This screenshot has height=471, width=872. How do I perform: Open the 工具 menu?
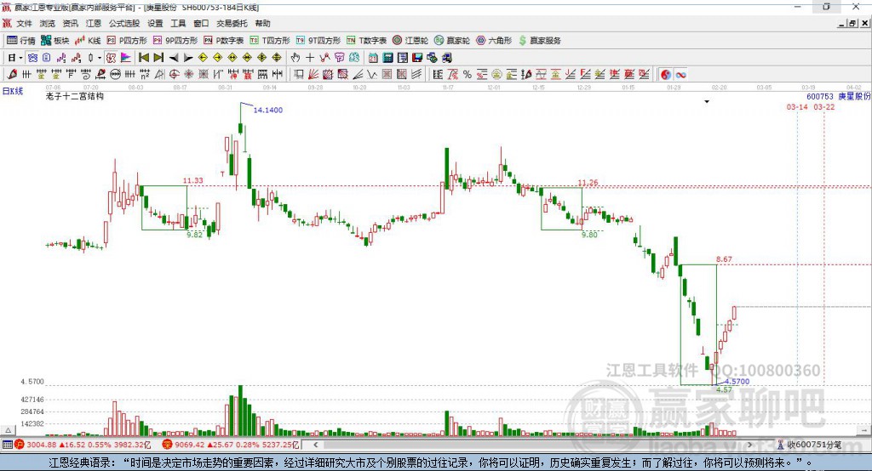[x=178, y=23]
